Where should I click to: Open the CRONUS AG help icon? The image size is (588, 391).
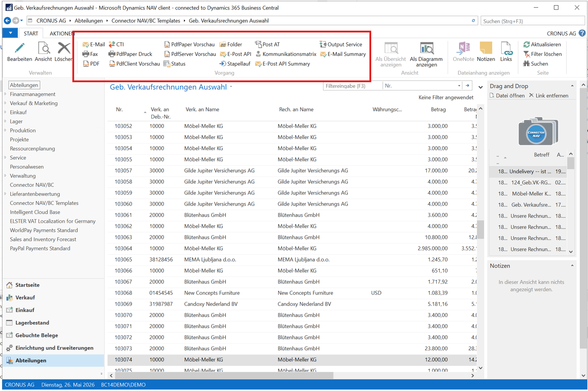[582, 33]
